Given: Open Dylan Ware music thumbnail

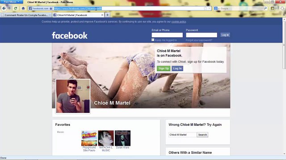Looking at the screenshot, I should (x=122, y=138).
